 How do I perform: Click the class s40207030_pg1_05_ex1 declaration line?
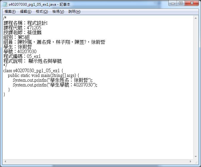pos(33,70)
